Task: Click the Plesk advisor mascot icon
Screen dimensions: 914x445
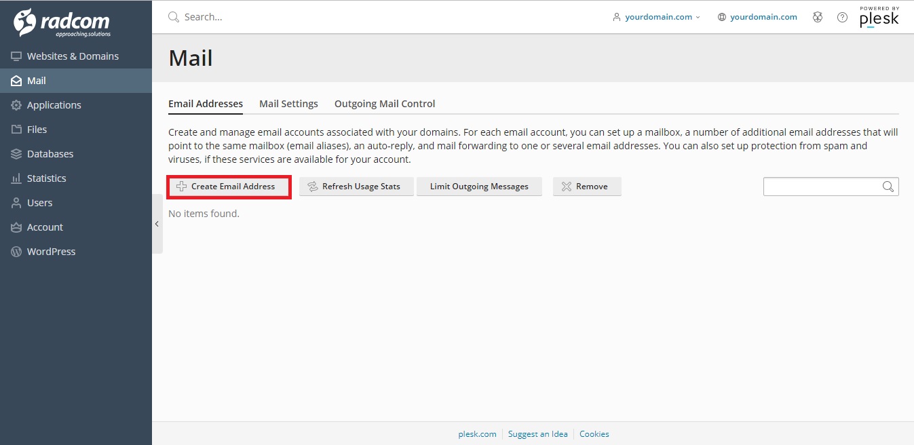Action: [x=818, y=17]
